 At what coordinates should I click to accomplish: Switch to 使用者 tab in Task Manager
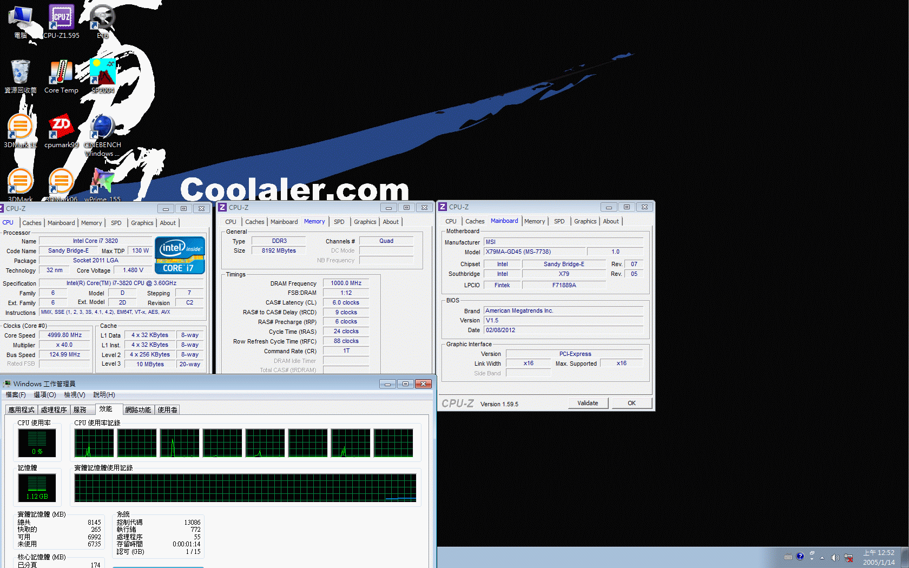tap(167, 410)
